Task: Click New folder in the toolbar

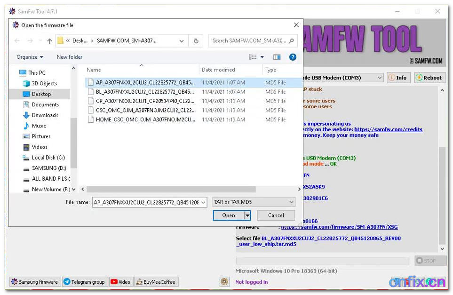Action: pos(70,57)
